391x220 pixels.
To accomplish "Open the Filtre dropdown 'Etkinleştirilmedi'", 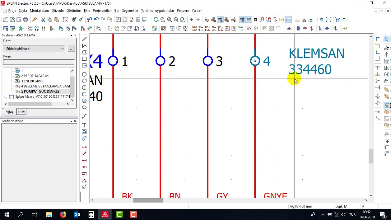I will coord(34,49).
